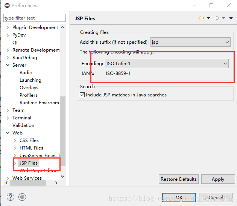Click tree scroll down arrow

click(63, 177)
